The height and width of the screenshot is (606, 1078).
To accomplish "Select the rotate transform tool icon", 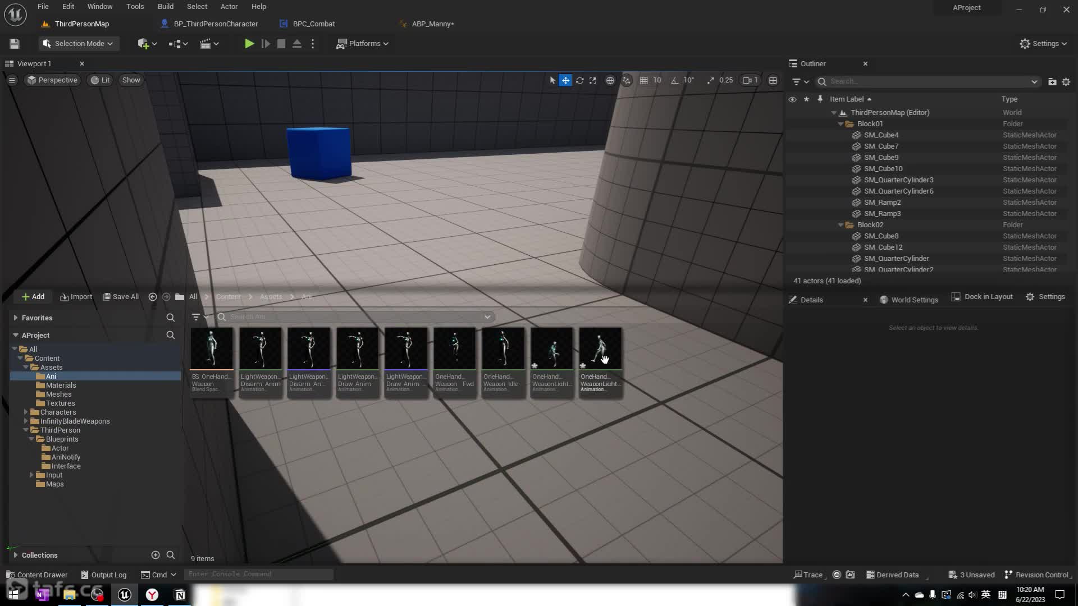I will pyautogui.click(x=579, y=80).
